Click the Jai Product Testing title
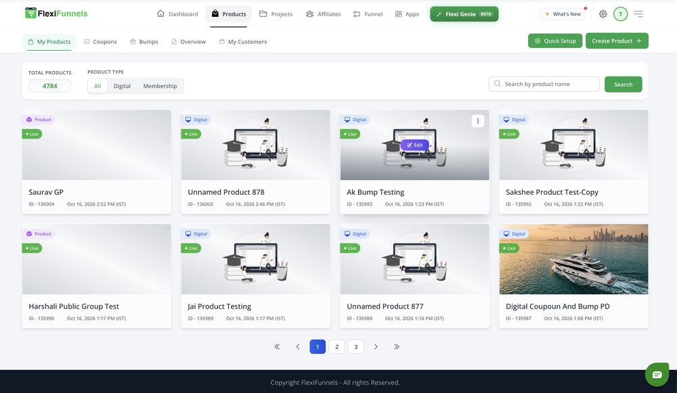 click(219, 306)
